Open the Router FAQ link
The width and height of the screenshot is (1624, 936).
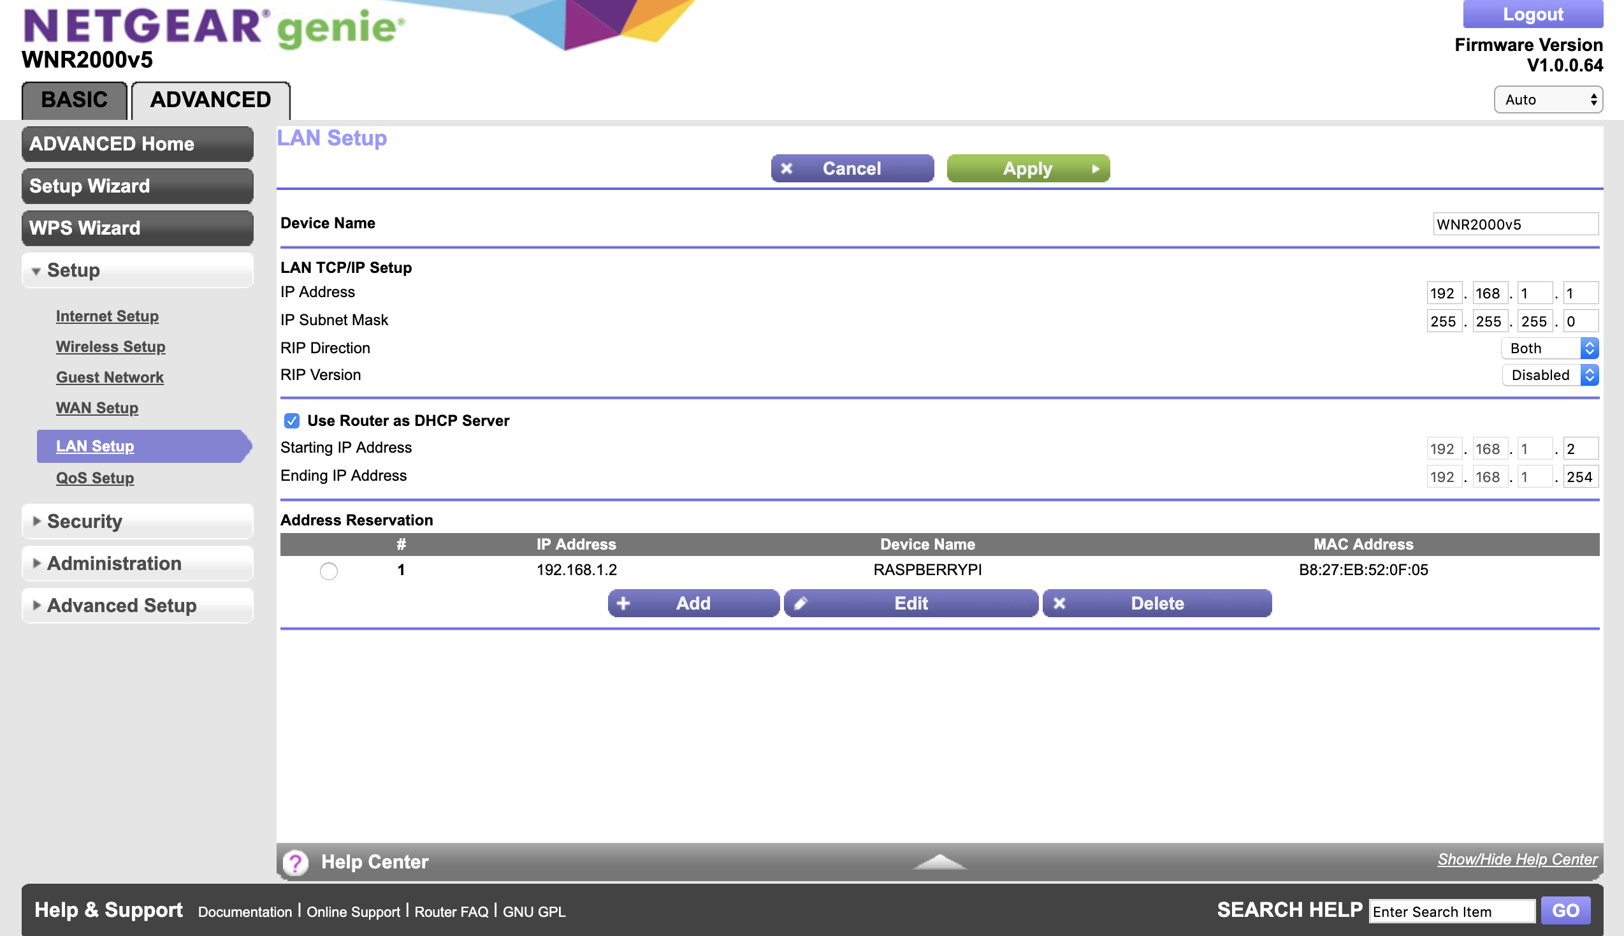coord(452,912)
